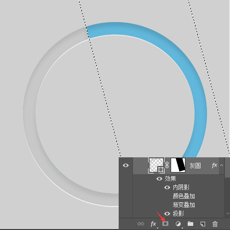Collapse the 灰圆 layer effects list
The height and width of the screenshot is (230, 230).
221,165
